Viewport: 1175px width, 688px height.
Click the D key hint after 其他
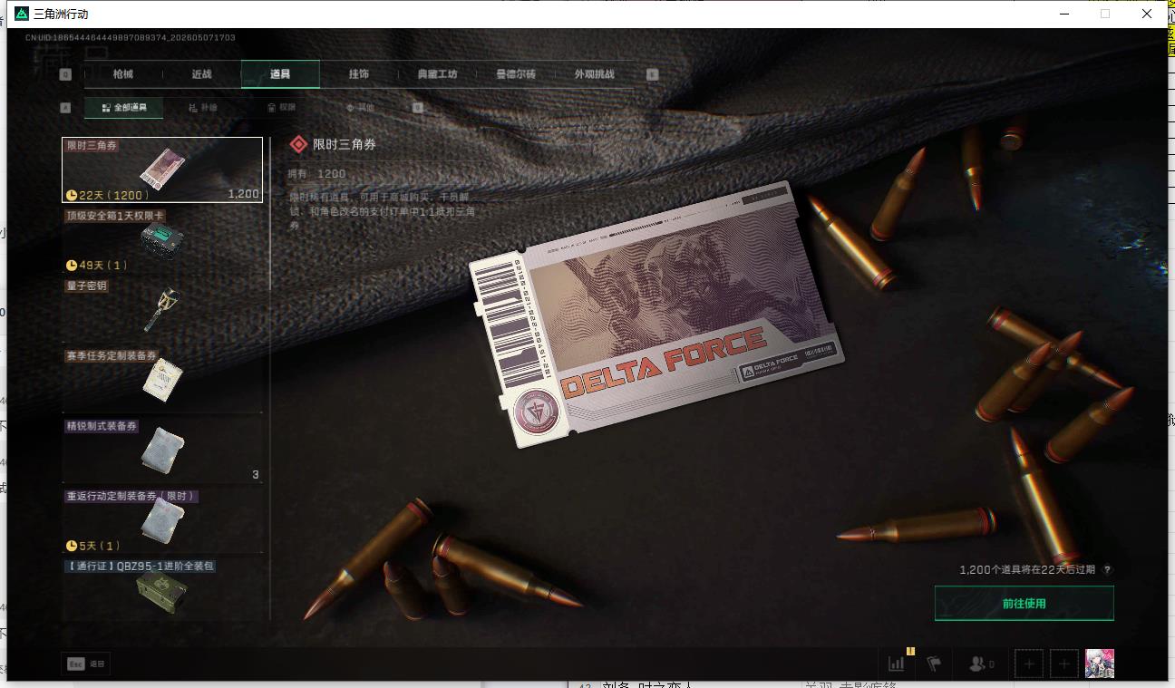tap(418, 108)
